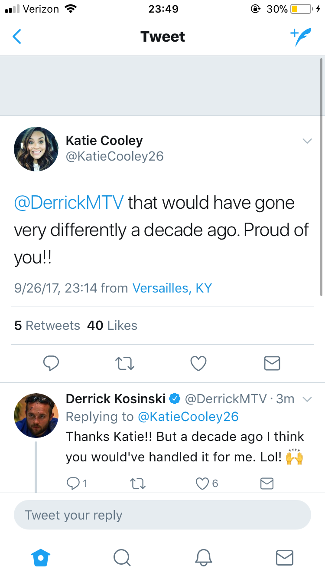Reply to Katie Cooley's tweet
The image size is (325, 579).
[x=51, y=363]
